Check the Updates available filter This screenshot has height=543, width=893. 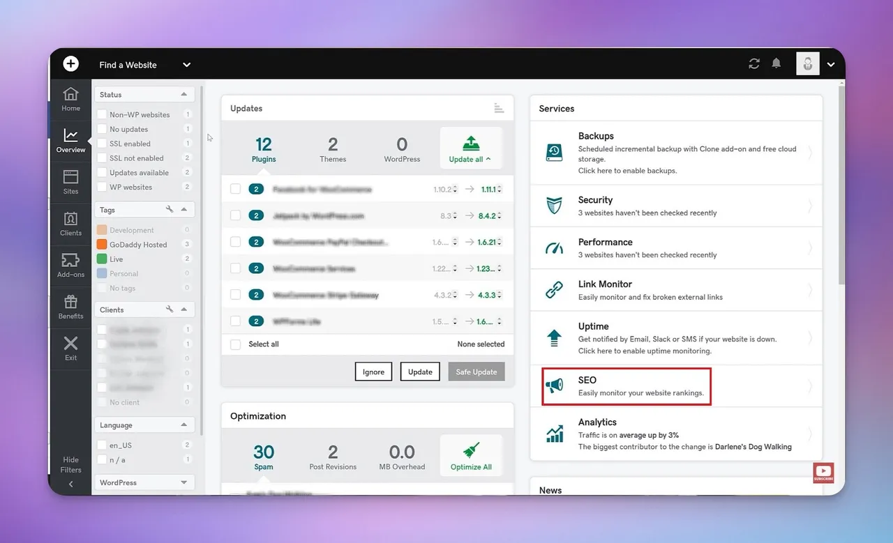coord(102,173)
